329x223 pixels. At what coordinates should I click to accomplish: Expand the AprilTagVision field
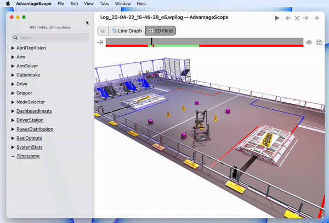[x=13, y=48]
